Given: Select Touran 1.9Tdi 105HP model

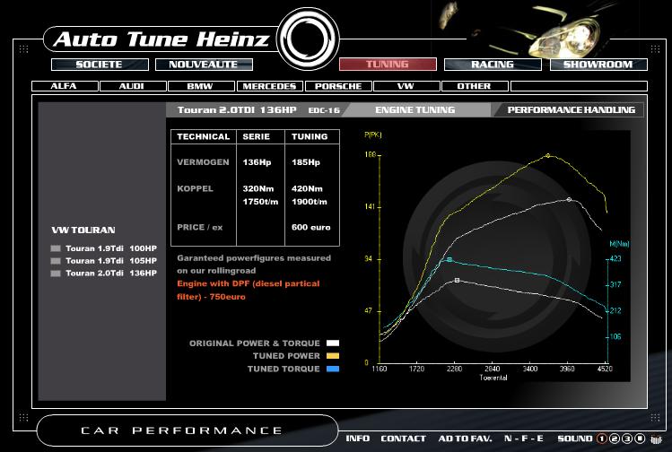Looking at the screenshot, I should [111, 261].
